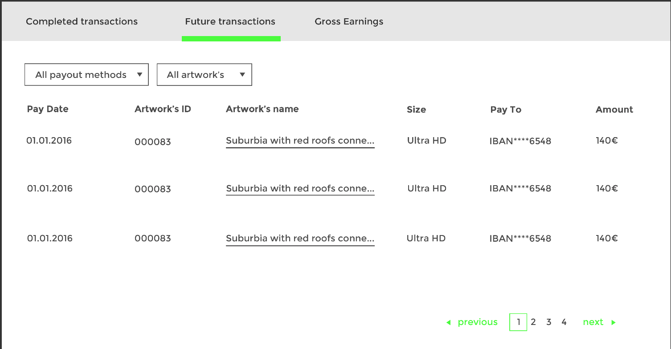This screenshot has width=671, height=349.
Task: Click the Pay Date column header
Action: tap(48, 109)
